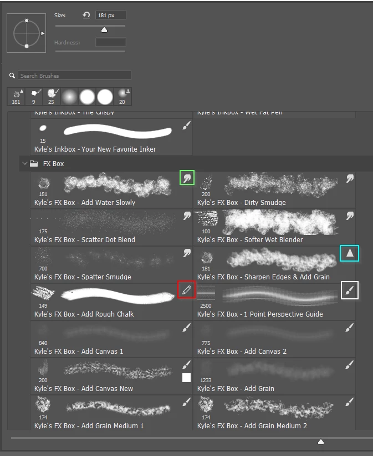Click the Search Brushes field
The height and width of the screenshot is (456, 373).
75,76
